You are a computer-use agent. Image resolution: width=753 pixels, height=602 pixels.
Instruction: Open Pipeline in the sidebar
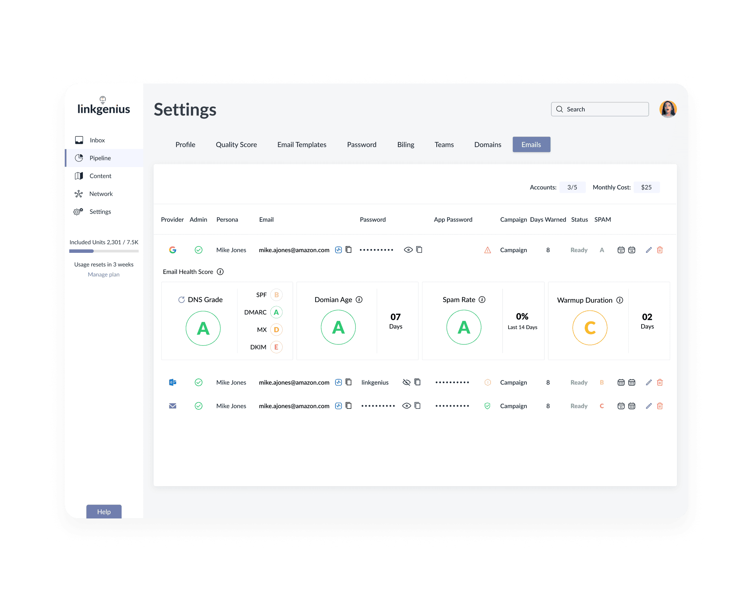104,158
